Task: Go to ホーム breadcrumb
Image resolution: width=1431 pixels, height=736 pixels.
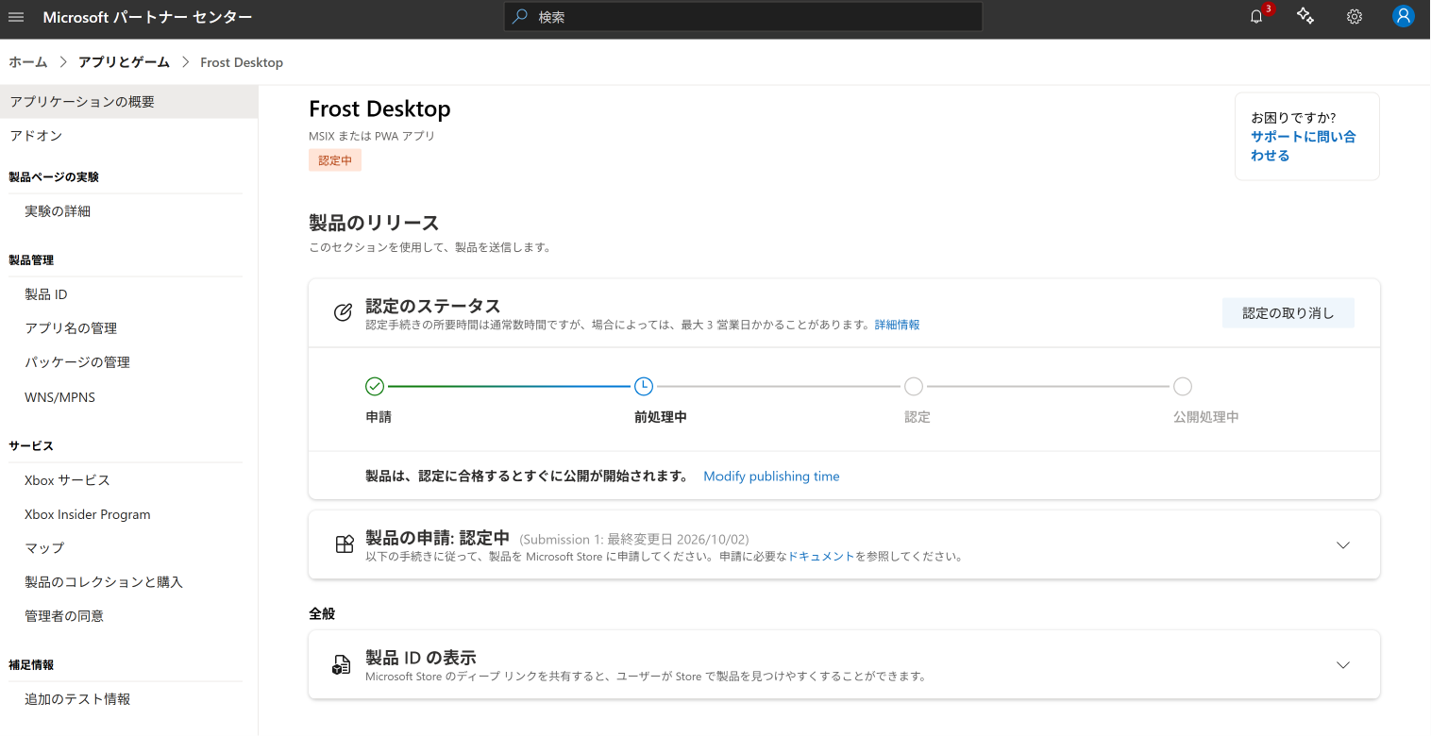Action: 28,62
